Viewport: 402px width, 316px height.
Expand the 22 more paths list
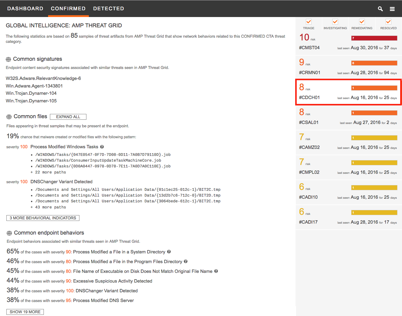(49, 172)
